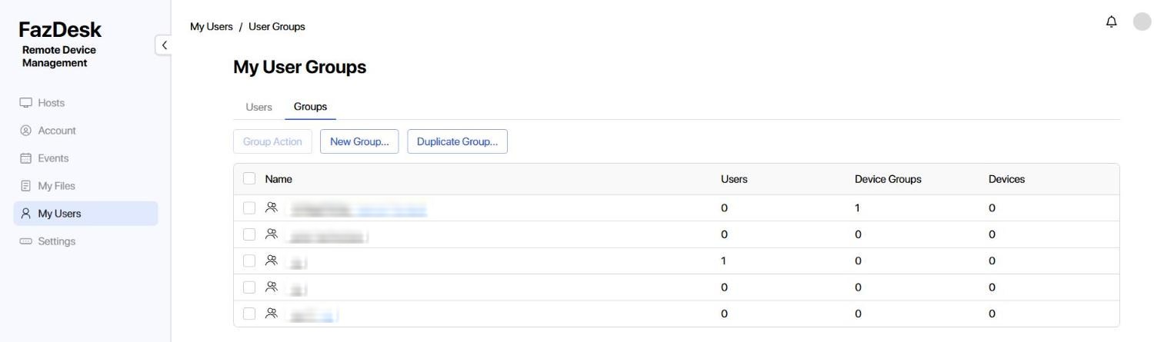Check the box for the group with 1 user
This screenshot has width=1154, height=342.
(249, 261)
